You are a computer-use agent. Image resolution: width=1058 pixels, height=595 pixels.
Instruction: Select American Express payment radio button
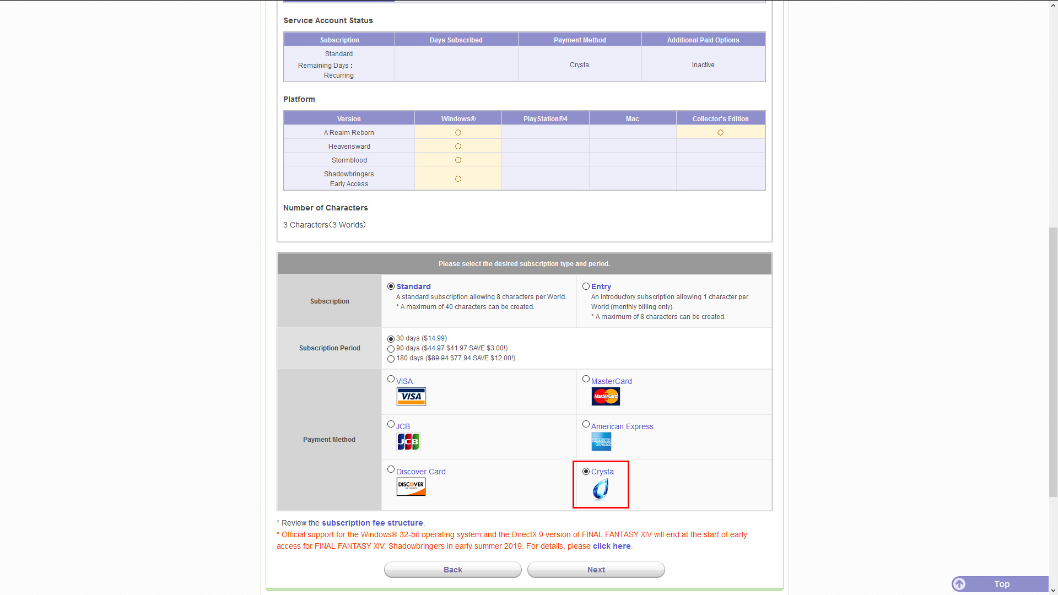586,424
